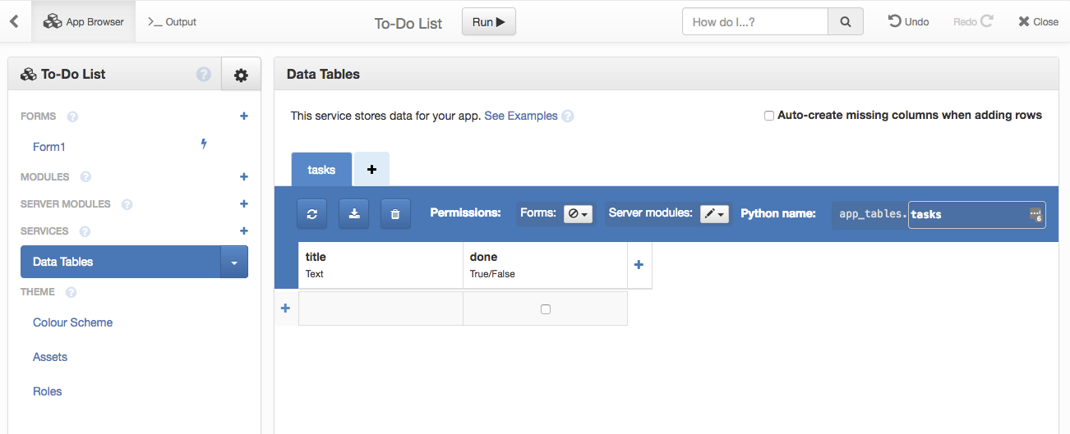Click the How do I search field

754,22
